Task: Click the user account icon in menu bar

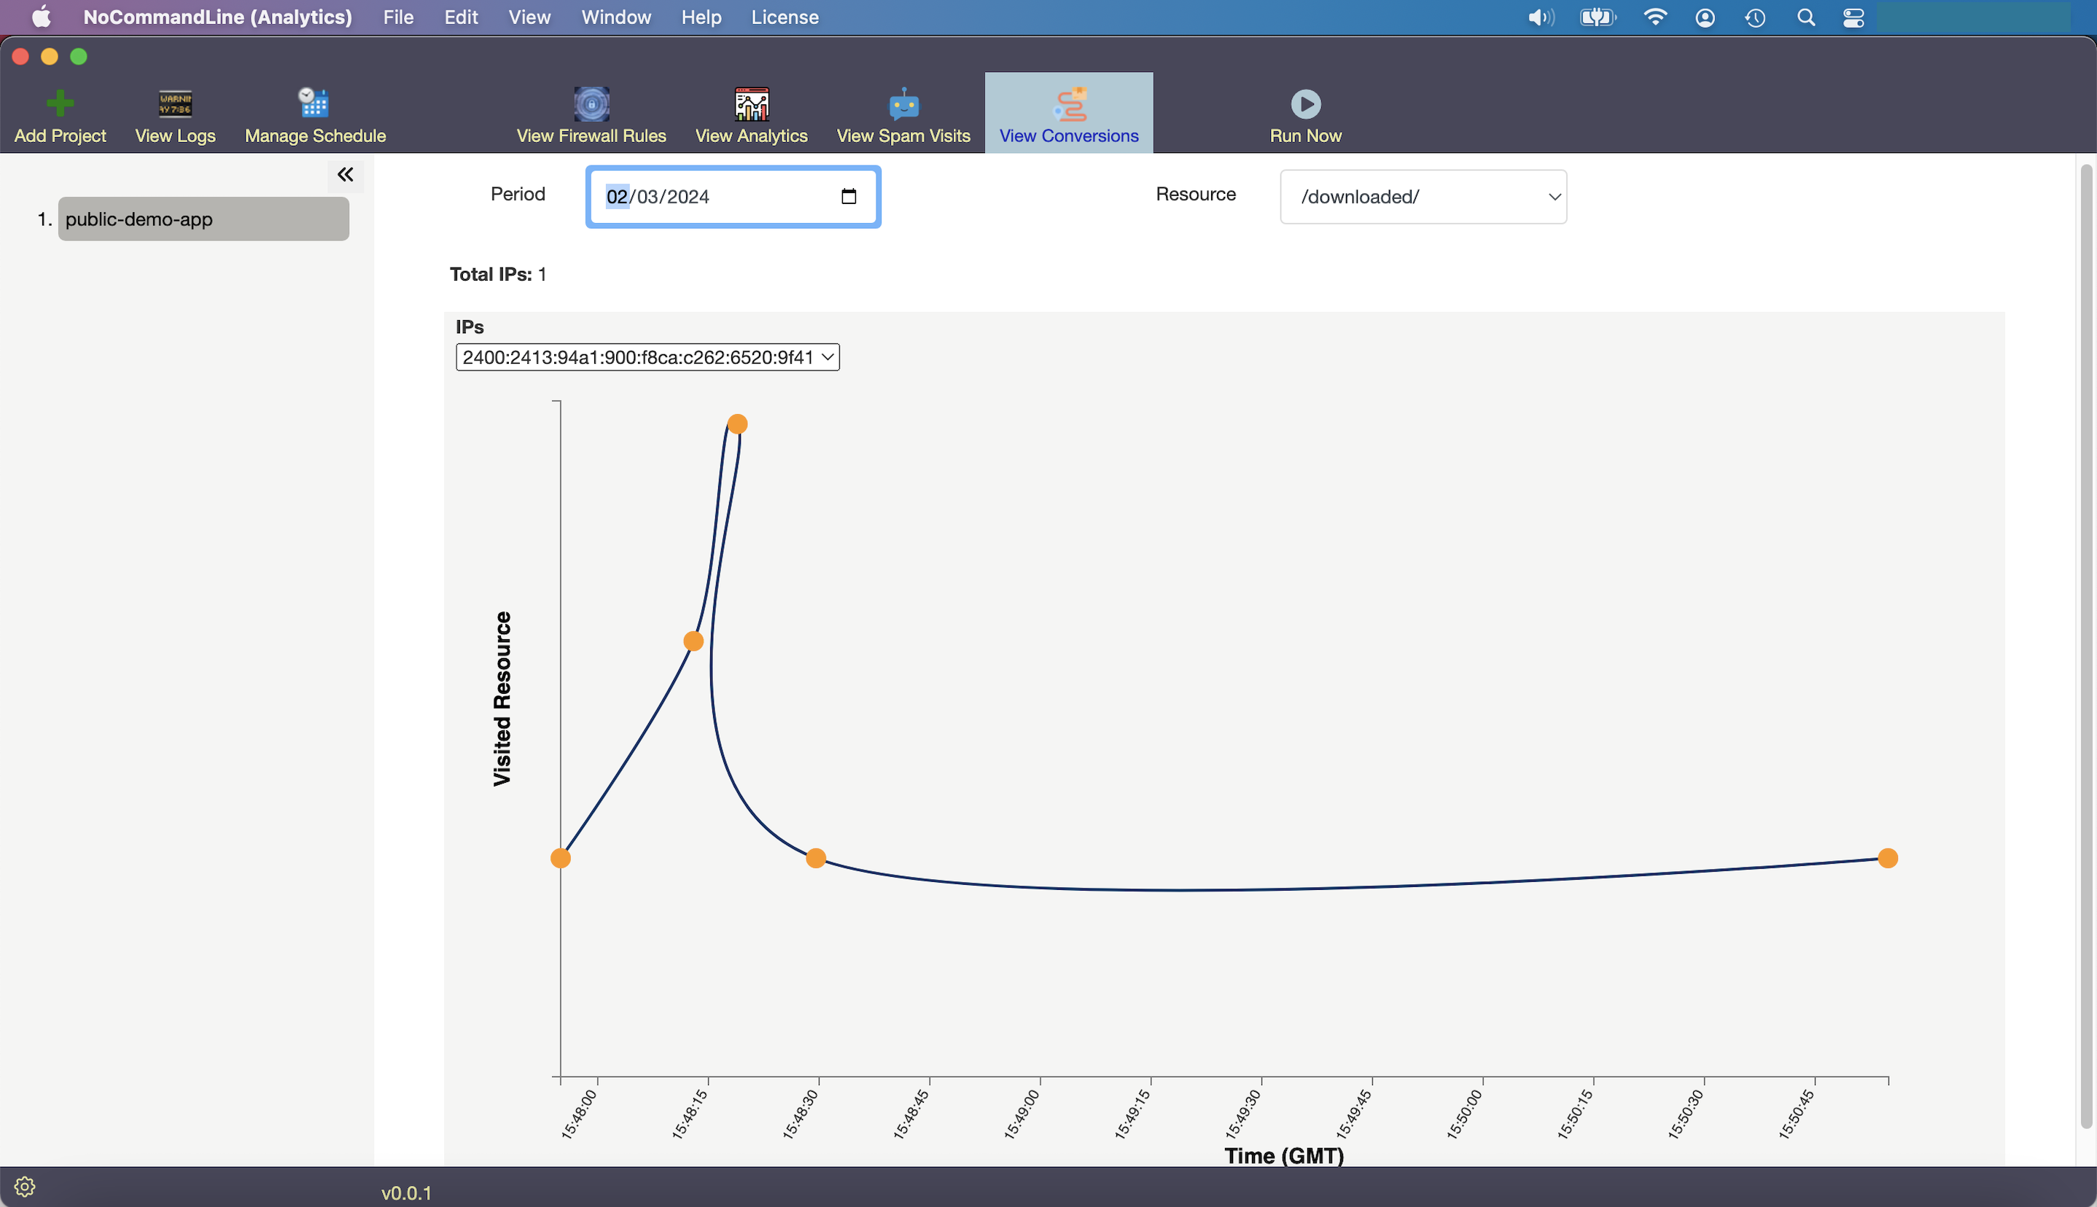Action: (x=1705, y=17)
